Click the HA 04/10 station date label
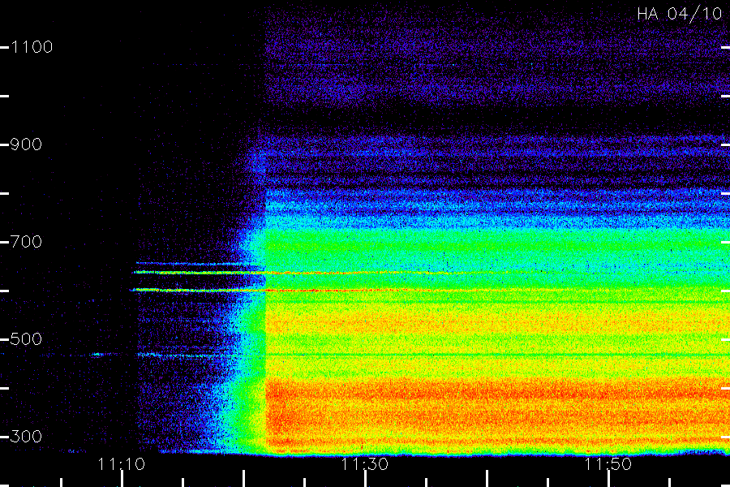The height and width of the screenshot is (487, 730). tap(679, 14)
